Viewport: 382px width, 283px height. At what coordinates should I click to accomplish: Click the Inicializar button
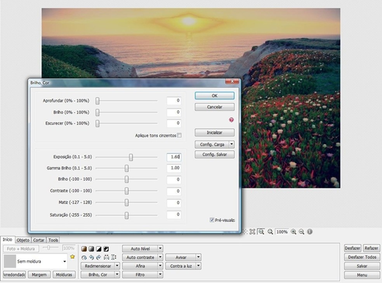(214, 133)
